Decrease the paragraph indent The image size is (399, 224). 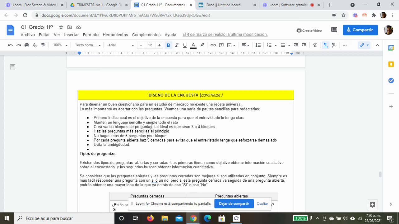pos(296,45)
